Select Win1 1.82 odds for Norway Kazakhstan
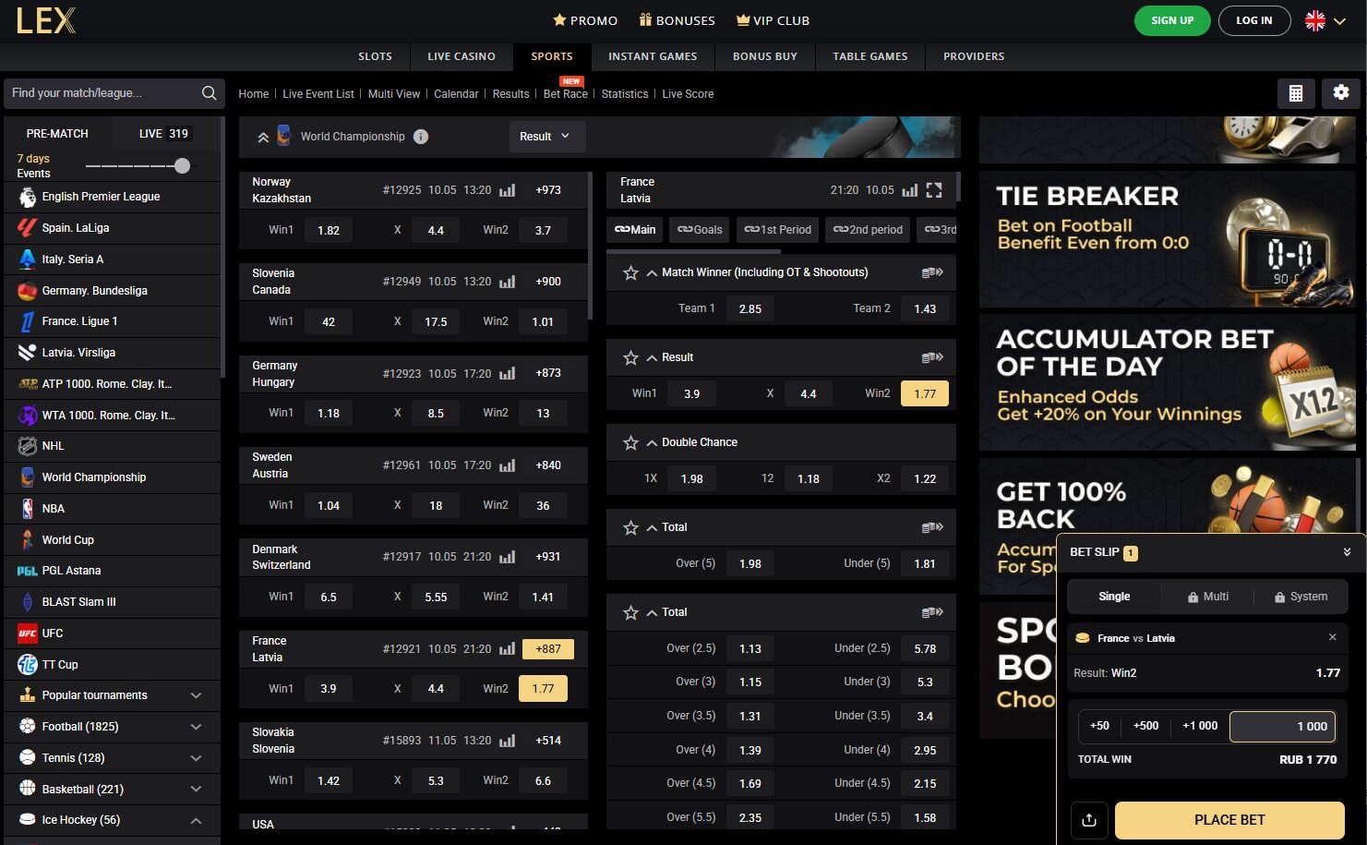This screenshot has width=1367, height=845. [329, 230]
